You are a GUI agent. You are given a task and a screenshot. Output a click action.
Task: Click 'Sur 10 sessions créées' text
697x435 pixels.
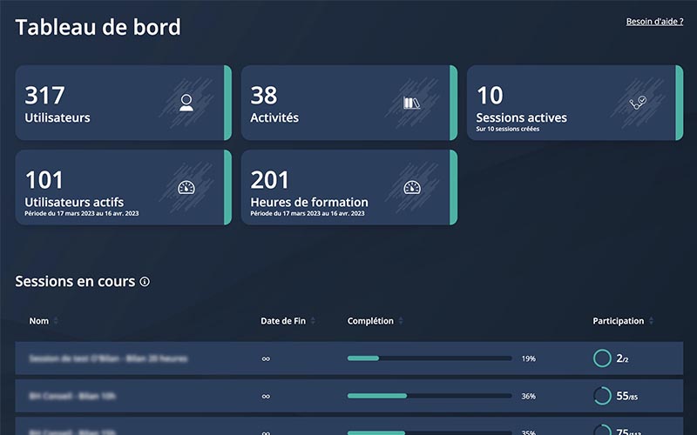tap(508, 129)
